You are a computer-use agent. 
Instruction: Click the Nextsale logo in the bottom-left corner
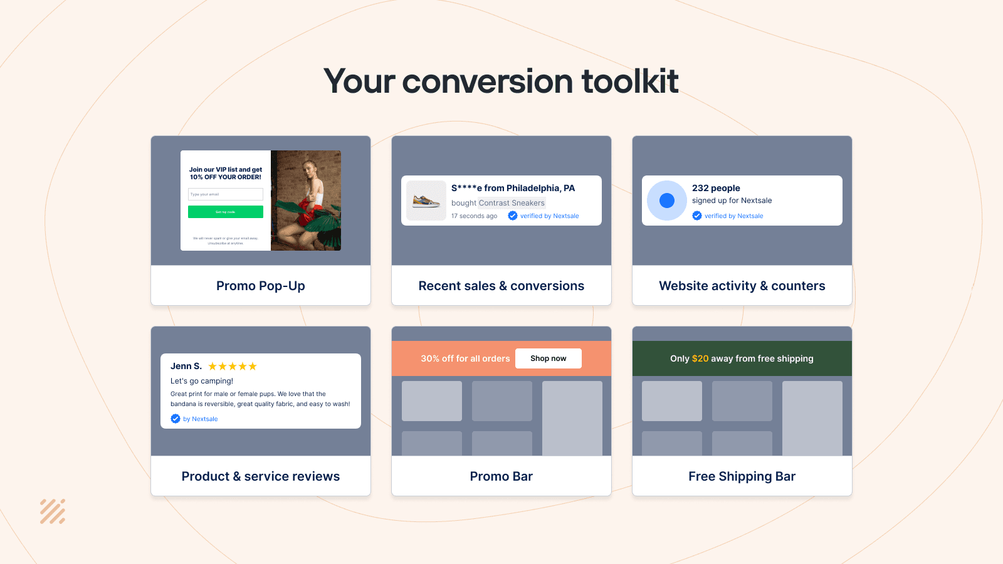click(x=53, y=513)
